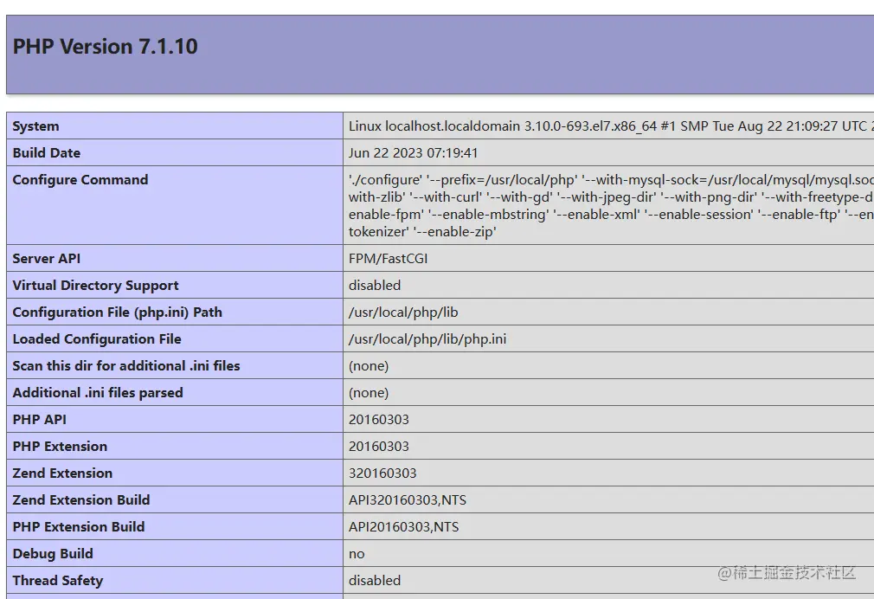This screenshot has width=874, height=599.
Task: Select the 320160303 value
Action: point(382,473)
